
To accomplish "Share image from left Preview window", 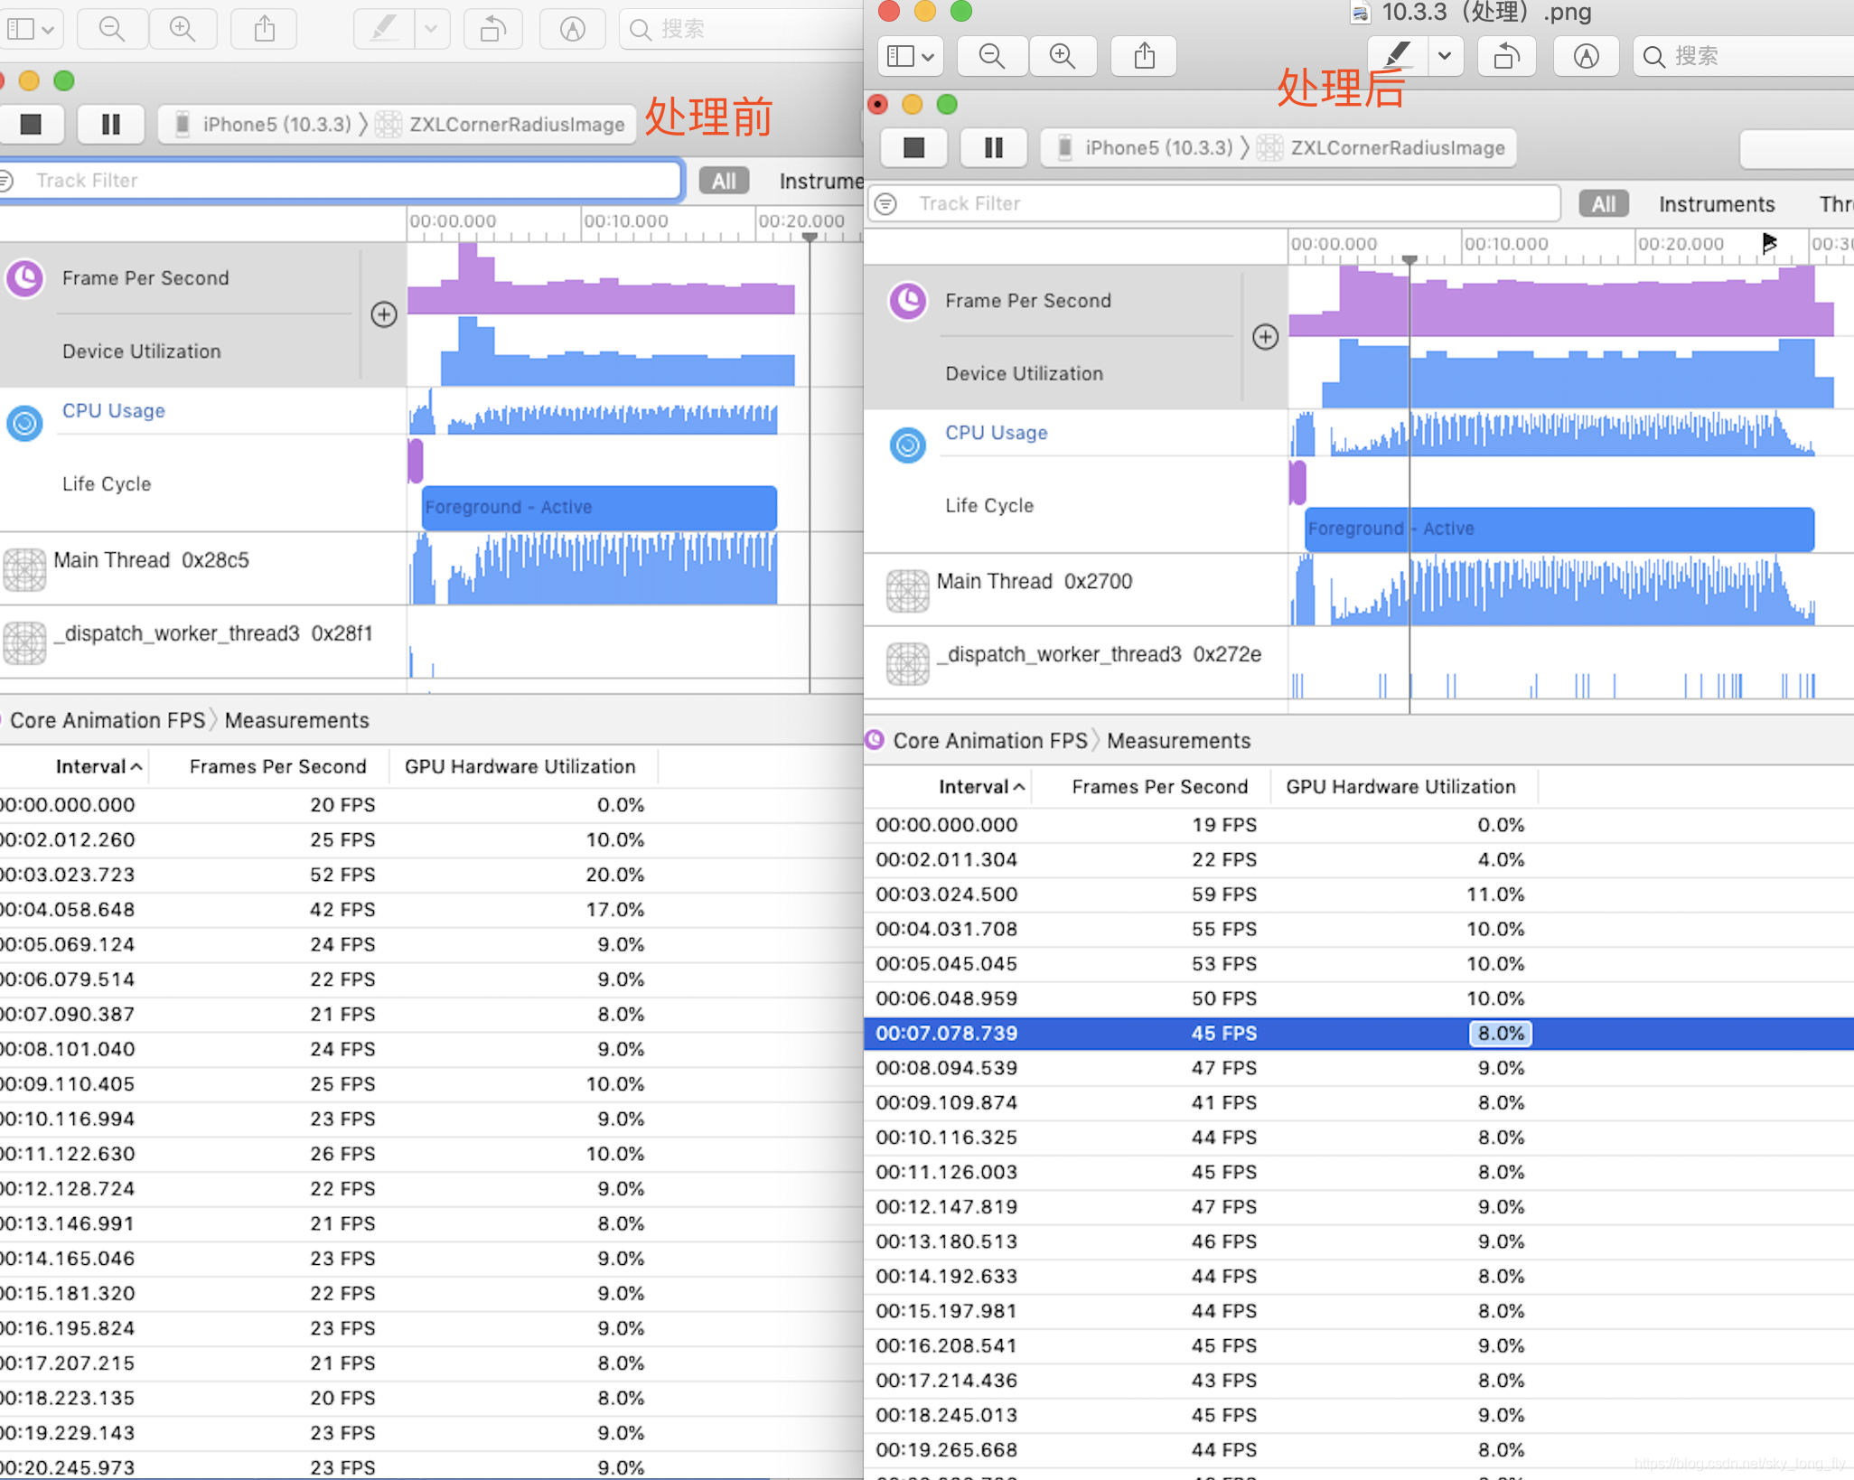I will coord(264,29).
